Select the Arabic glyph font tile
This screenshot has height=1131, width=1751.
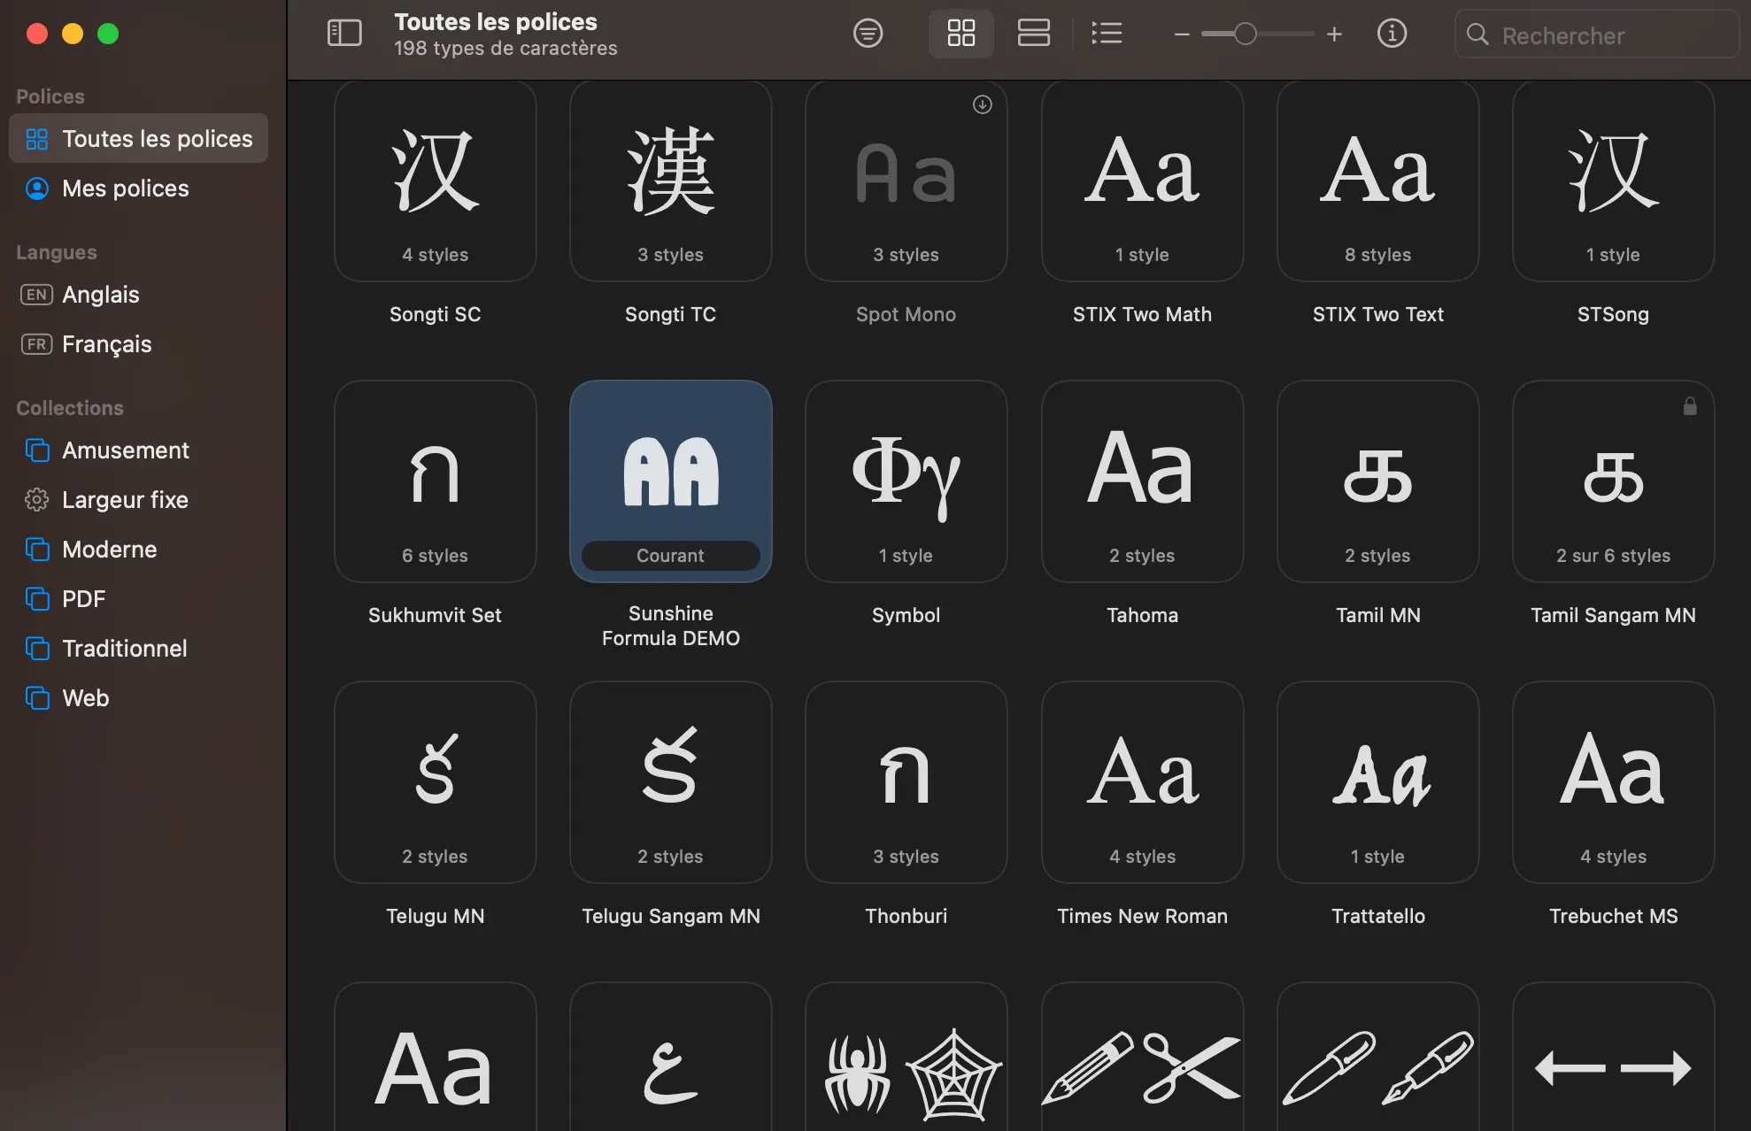click(x=670, y=1058)
